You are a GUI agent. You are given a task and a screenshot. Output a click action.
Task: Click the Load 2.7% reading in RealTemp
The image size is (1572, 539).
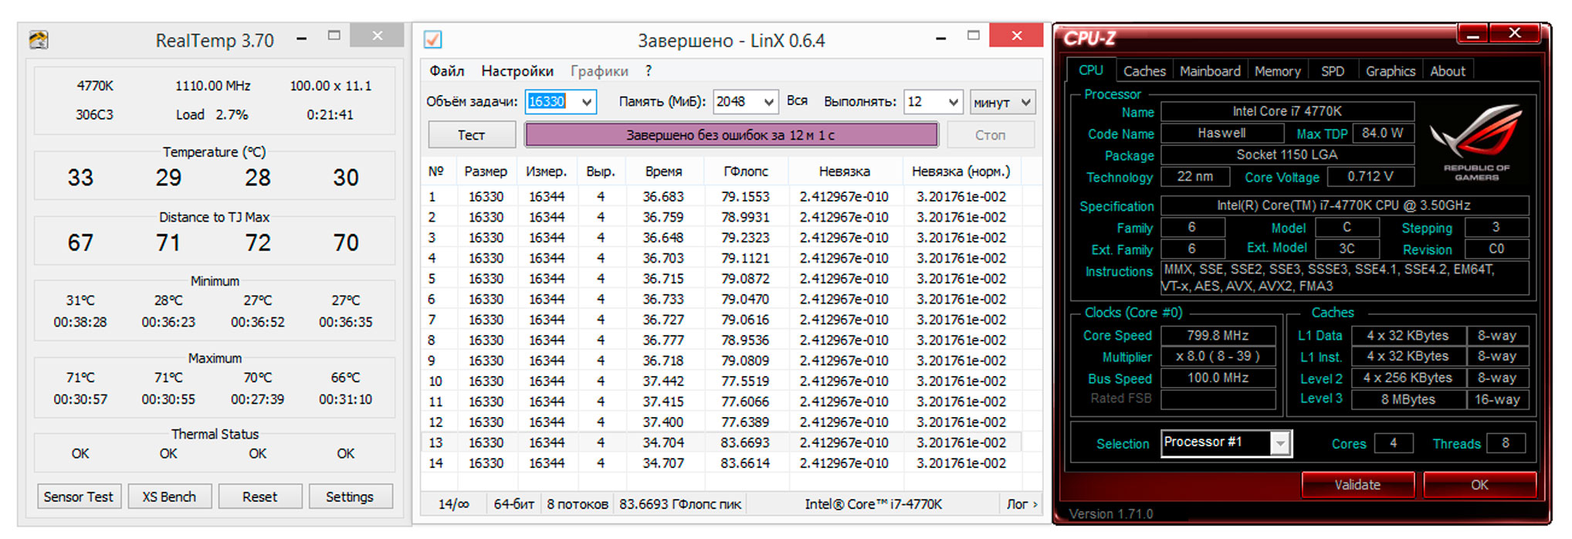pyautogui.click(x=212, y=115)
